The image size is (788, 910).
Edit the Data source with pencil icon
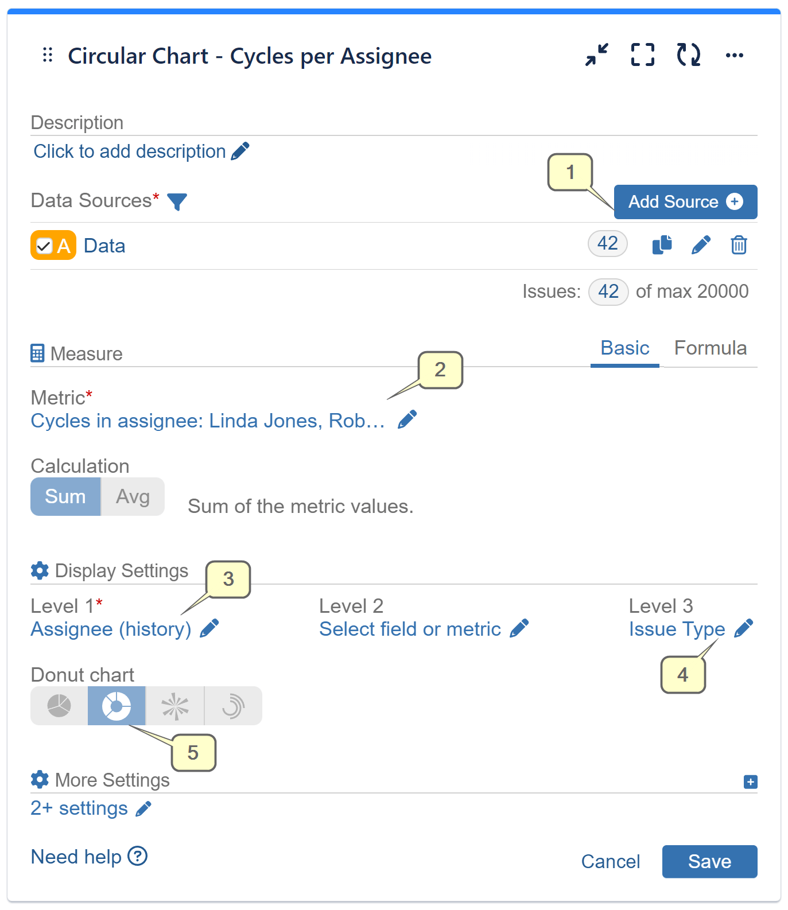click(700, 245)
